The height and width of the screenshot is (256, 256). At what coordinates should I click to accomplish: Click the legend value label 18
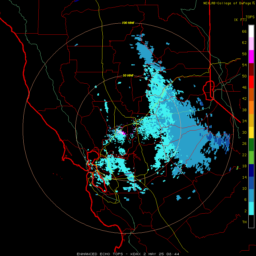click(244, 166)
